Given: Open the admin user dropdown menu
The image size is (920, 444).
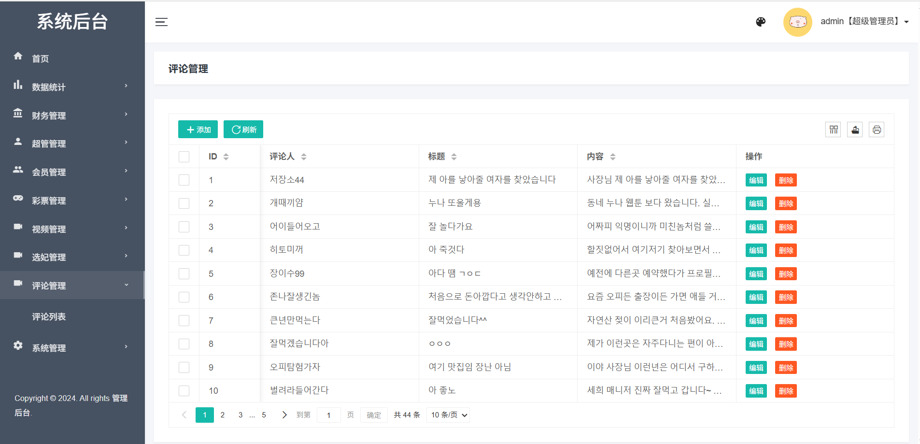Looking at the screenshot, I should 864,22.
